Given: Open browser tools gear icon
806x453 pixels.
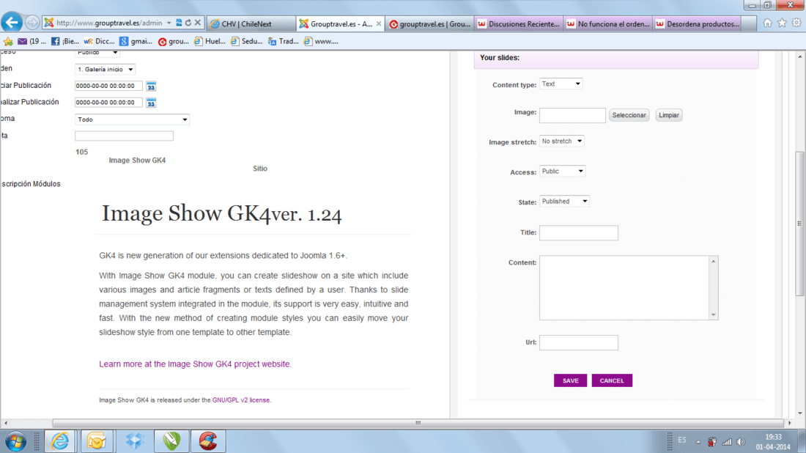Looking at the screenshot, I should coord(796,23).
